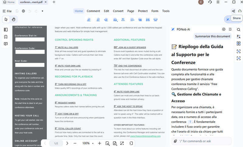
Task: Click the search magnifier icon
Action: pyautogui.click(x=239, y=29)
